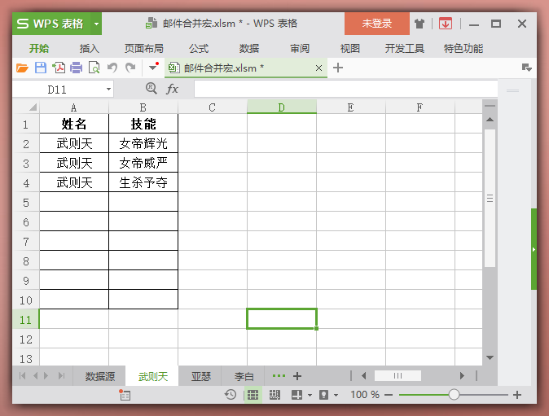Viewport: 549px width, 416px height.
Task: Switch to the 数据源 sheet tab
Action: click(99, 376)
